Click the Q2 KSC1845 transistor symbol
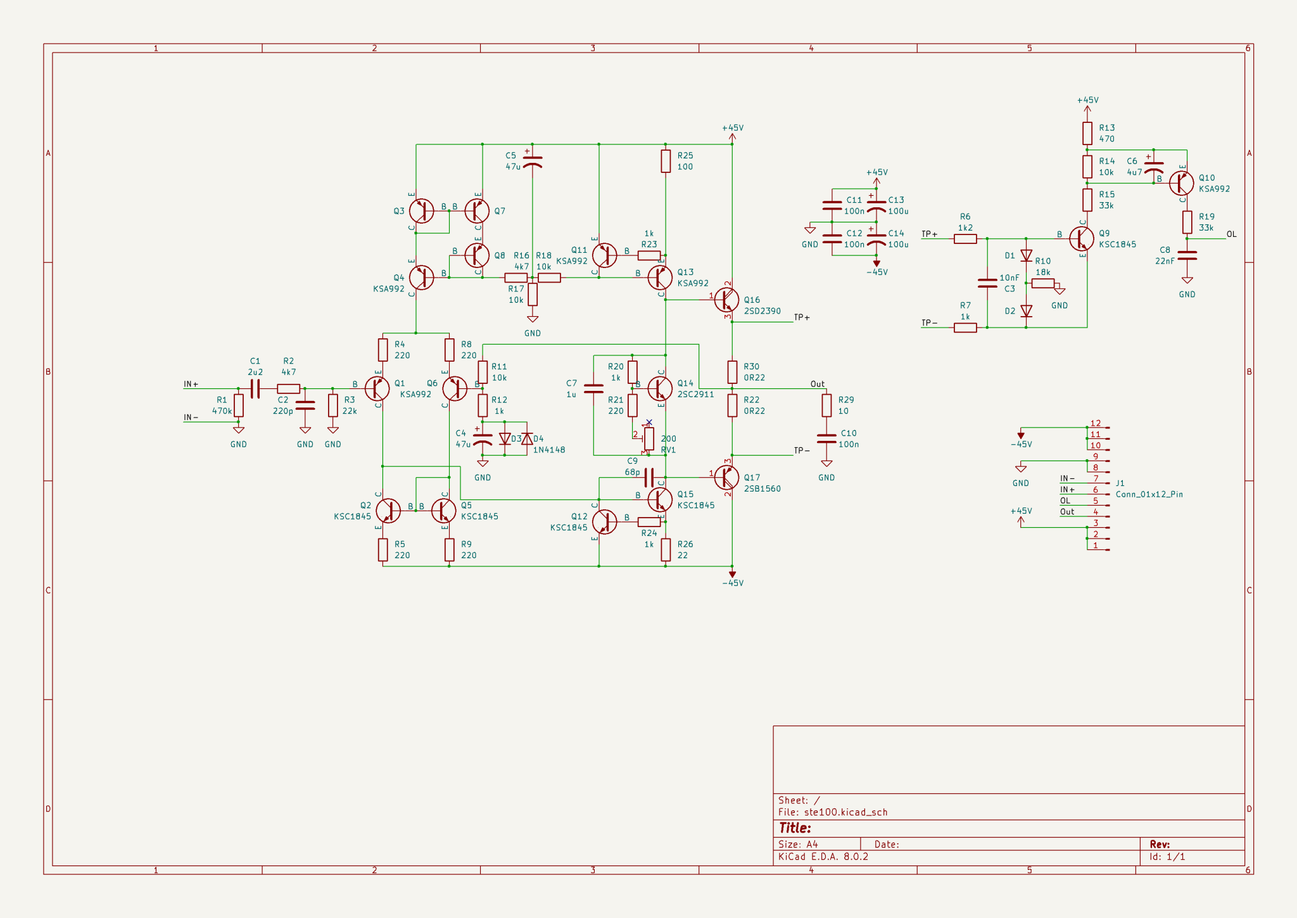Screen dimensions: 1297x918 point(388,511)
